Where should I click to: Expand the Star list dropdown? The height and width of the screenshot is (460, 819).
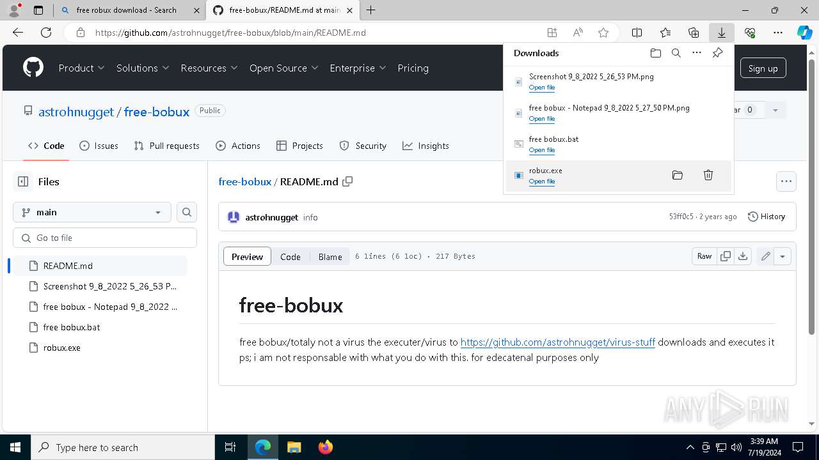[775, 110]
